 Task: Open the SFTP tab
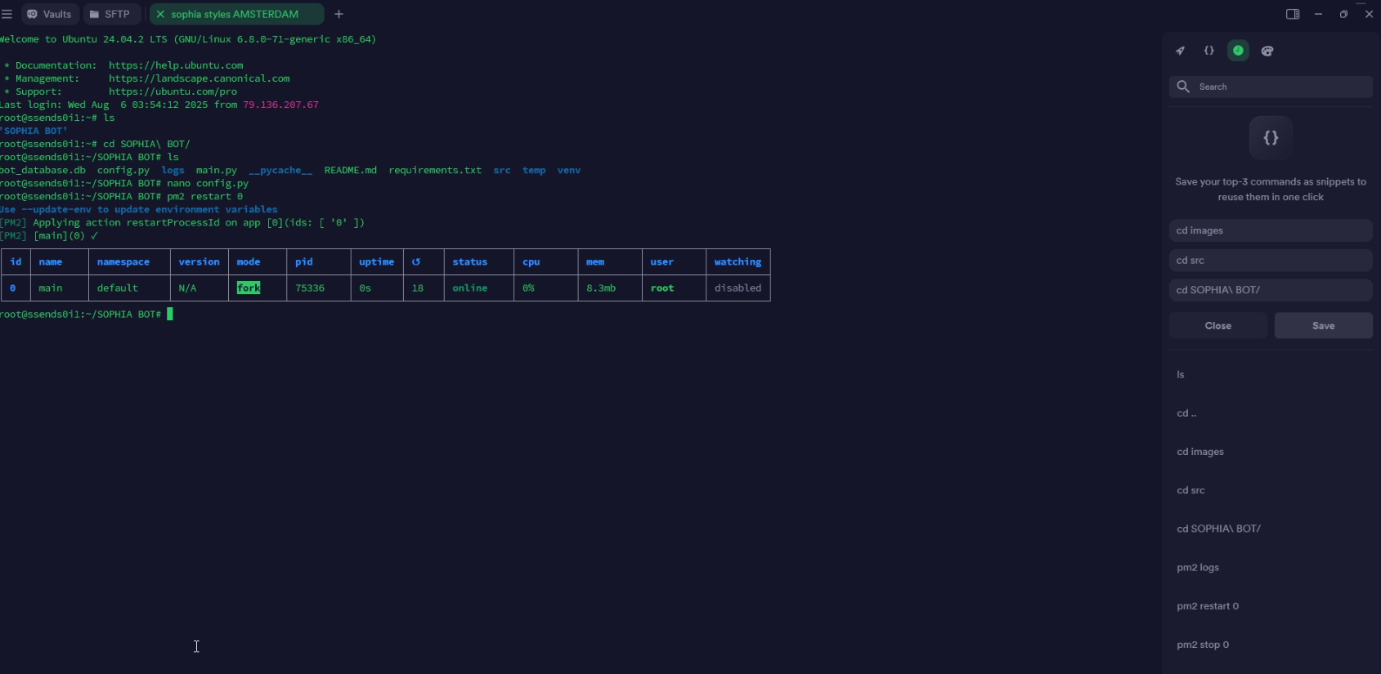coord(110,14)
